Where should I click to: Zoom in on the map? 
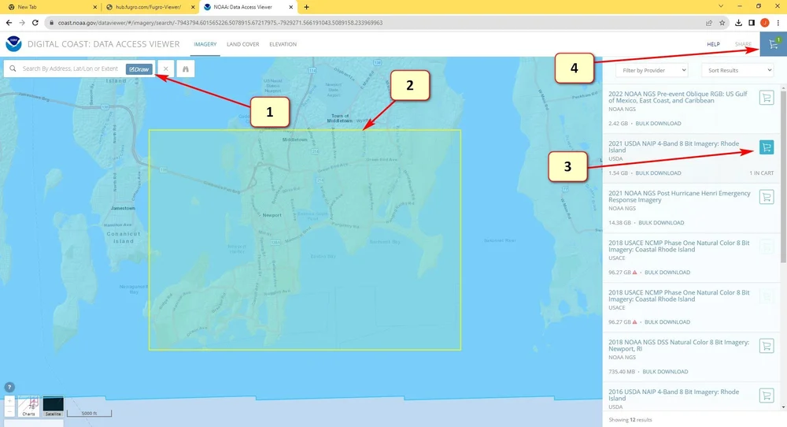click(x=9, y=401)
